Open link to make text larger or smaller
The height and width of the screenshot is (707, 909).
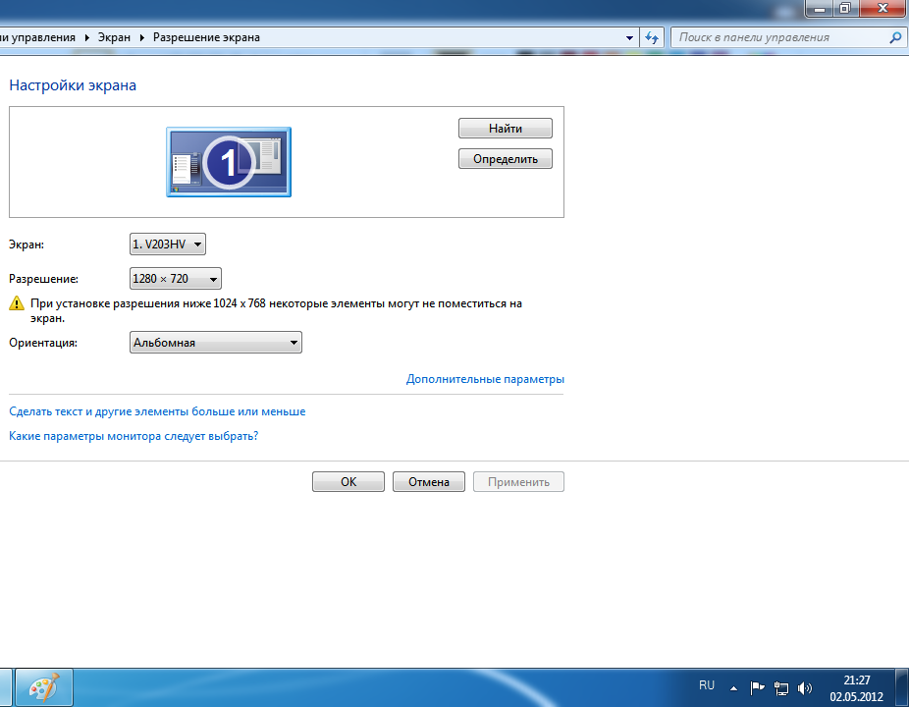point(157,411)
